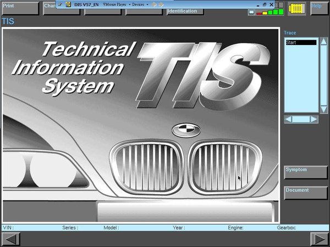Open the VMware Player menu

116,4
